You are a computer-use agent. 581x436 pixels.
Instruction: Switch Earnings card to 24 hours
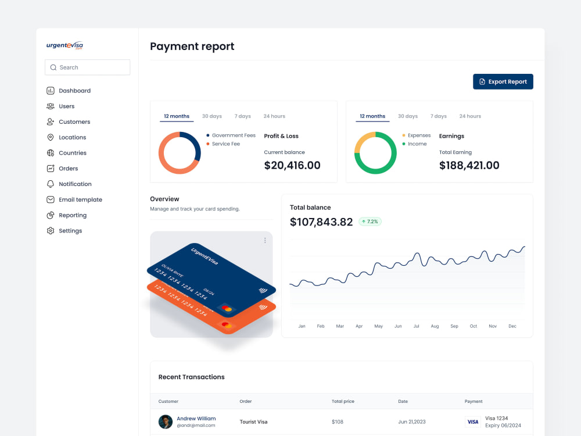click(470, 116)
